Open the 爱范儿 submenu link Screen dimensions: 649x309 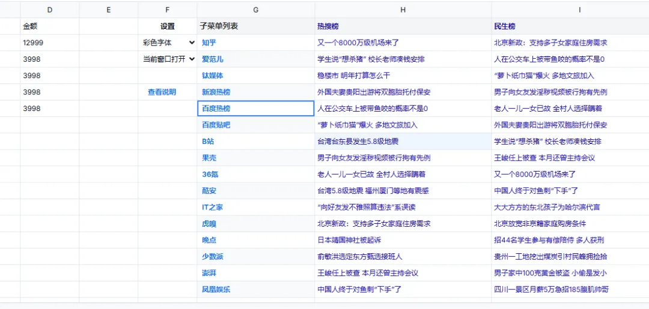coord(213,59)
